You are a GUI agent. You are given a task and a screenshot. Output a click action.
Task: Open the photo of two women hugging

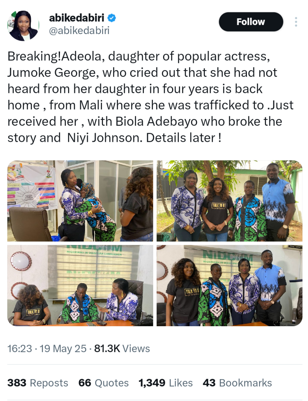tap(80, 200)
